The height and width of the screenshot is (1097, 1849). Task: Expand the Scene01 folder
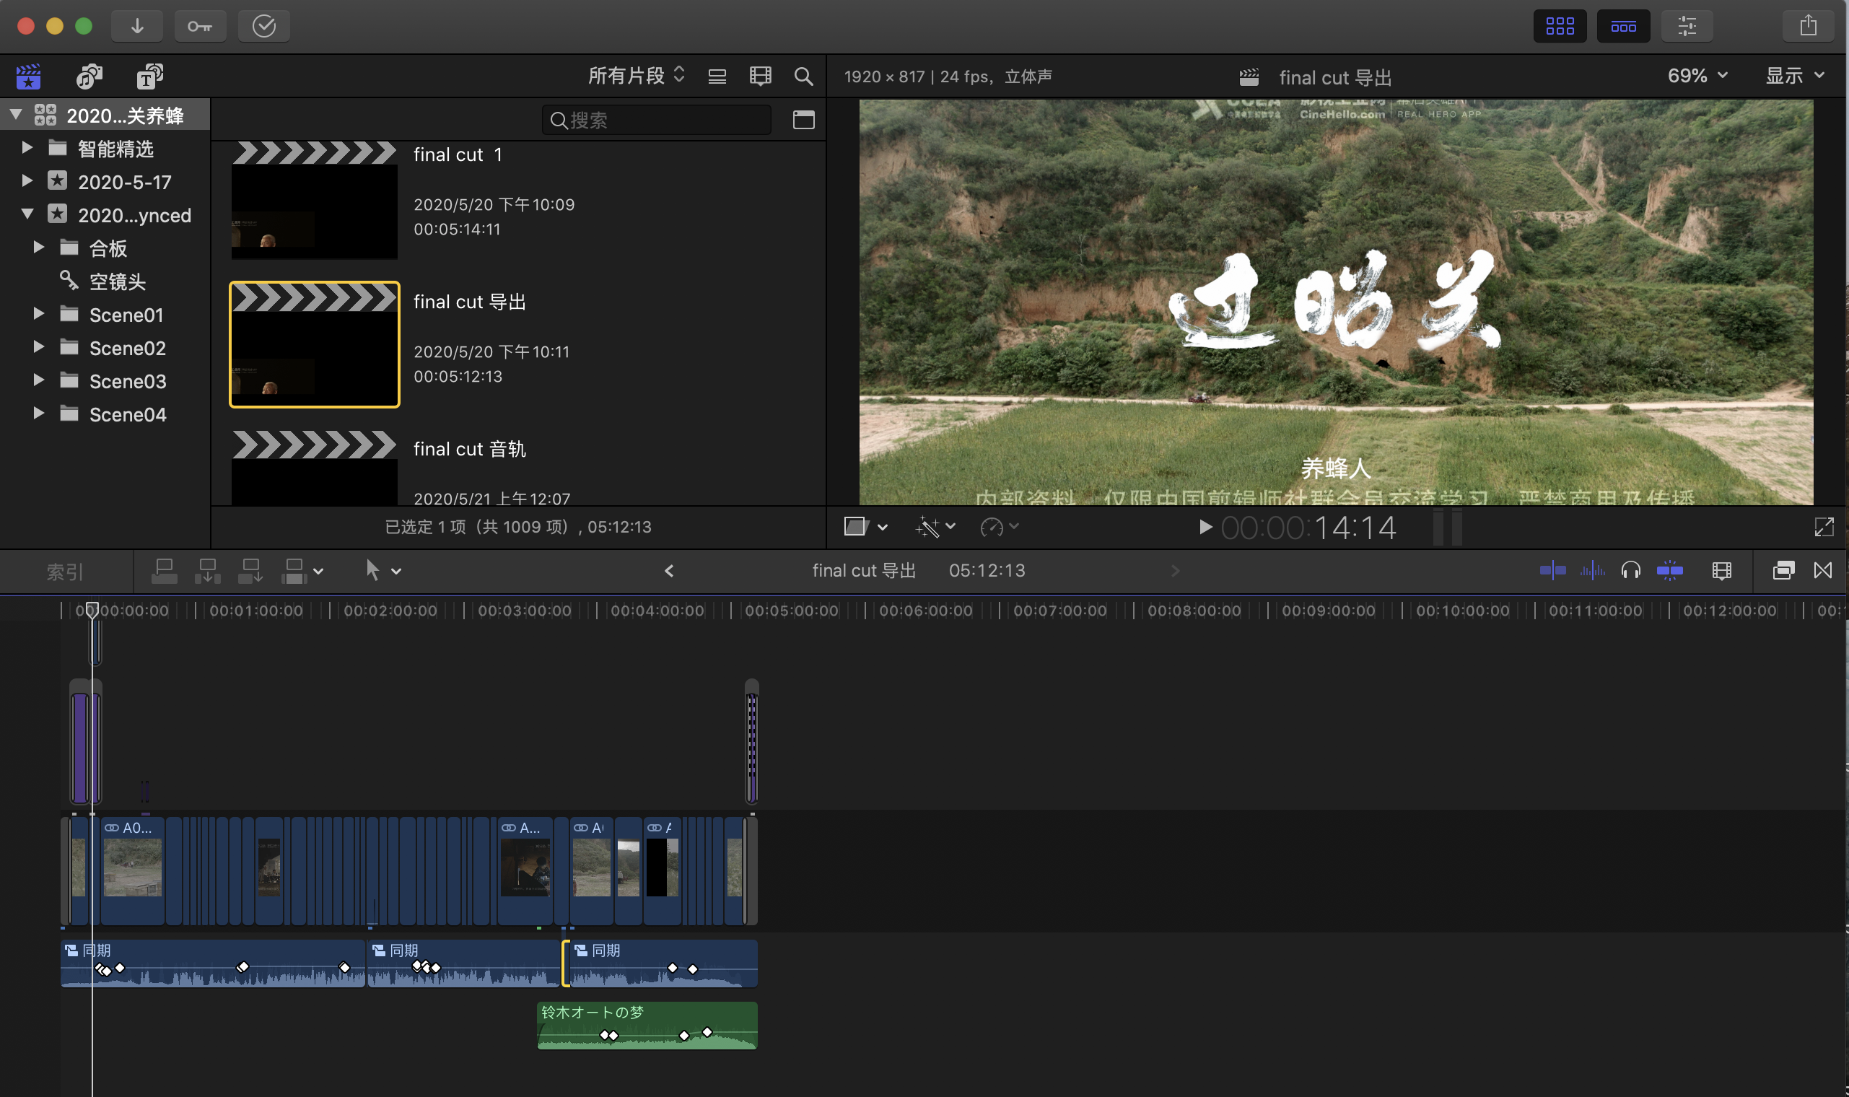(x=38, y=314)
